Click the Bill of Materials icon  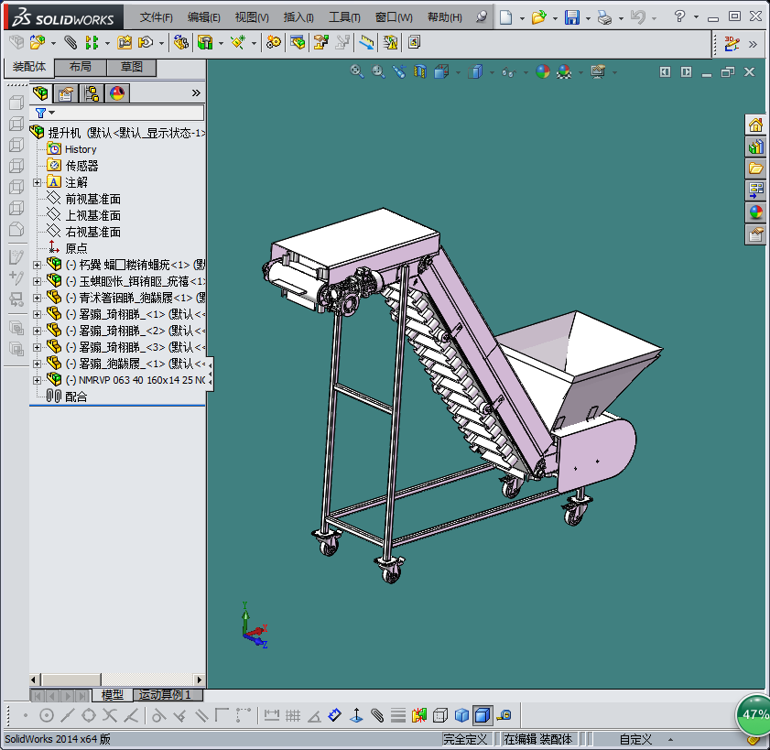coord(298,43)
